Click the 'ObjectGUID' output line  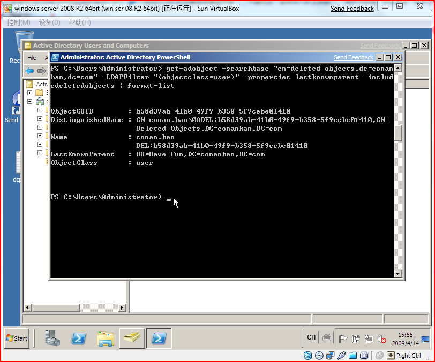point(170,111)
